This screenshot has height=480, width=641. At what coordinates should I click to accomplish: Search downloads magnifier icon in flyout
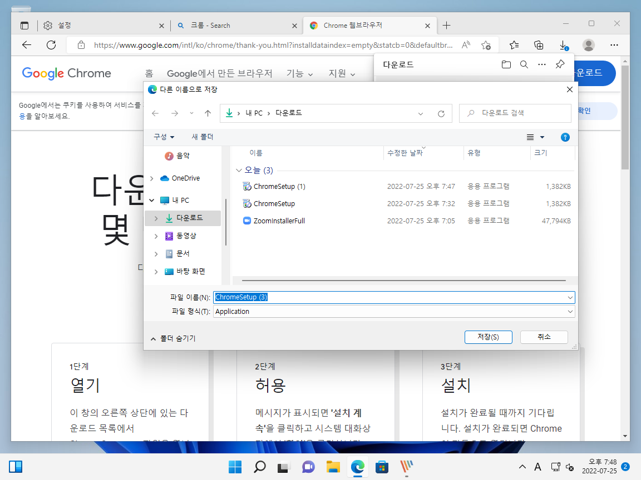click(524, 64)
